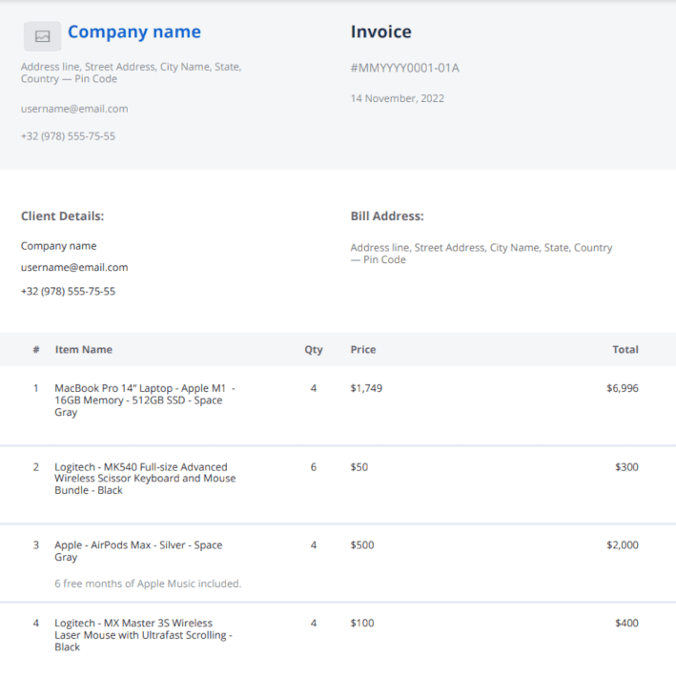Click row number 2 of the MK540 item
The image size is (676, 676).
point(36,467)
